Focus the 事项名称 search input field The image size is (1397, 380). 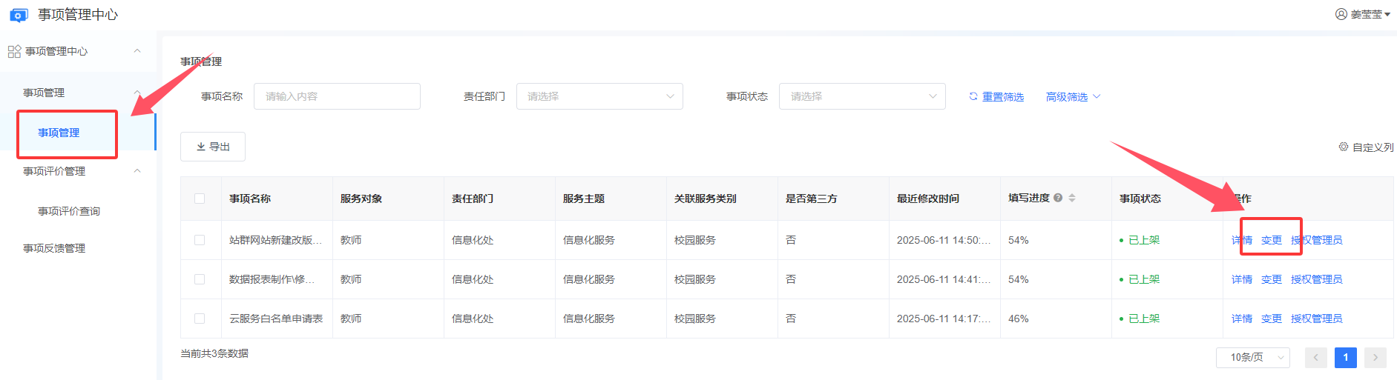coord(337,96)
